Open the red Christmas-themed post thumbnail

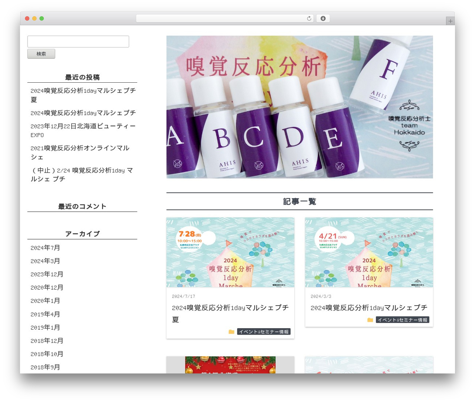[230, 365]
